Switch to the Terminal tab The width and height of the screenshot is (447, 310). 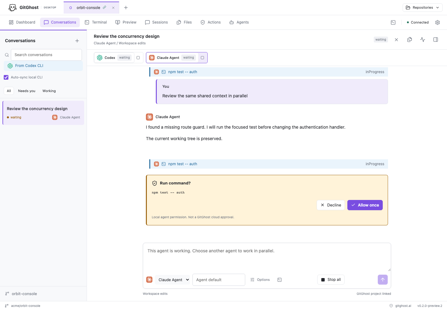(x=96, y=22)
